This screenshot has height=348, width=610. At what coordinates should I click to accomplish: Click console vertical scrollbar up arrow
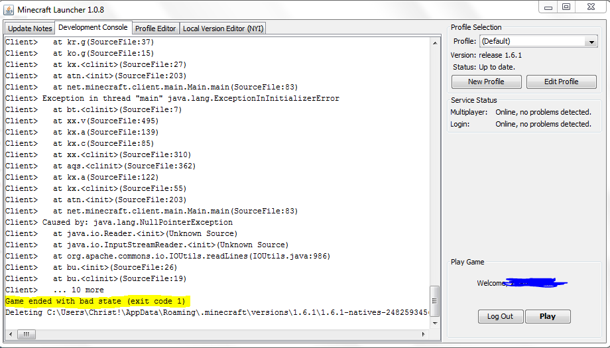tap(435, 43)
